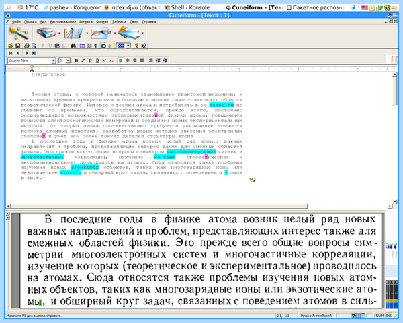Open the Справка menu

click(x=149, y=22)
